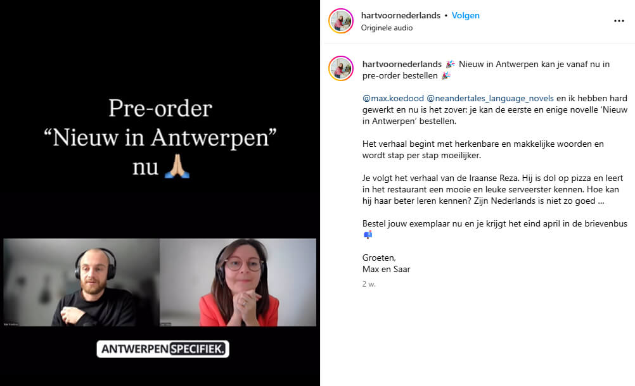Click the praying hands emoji in video
This screenshot has width=635, height=386.
(x=177, y=166)
